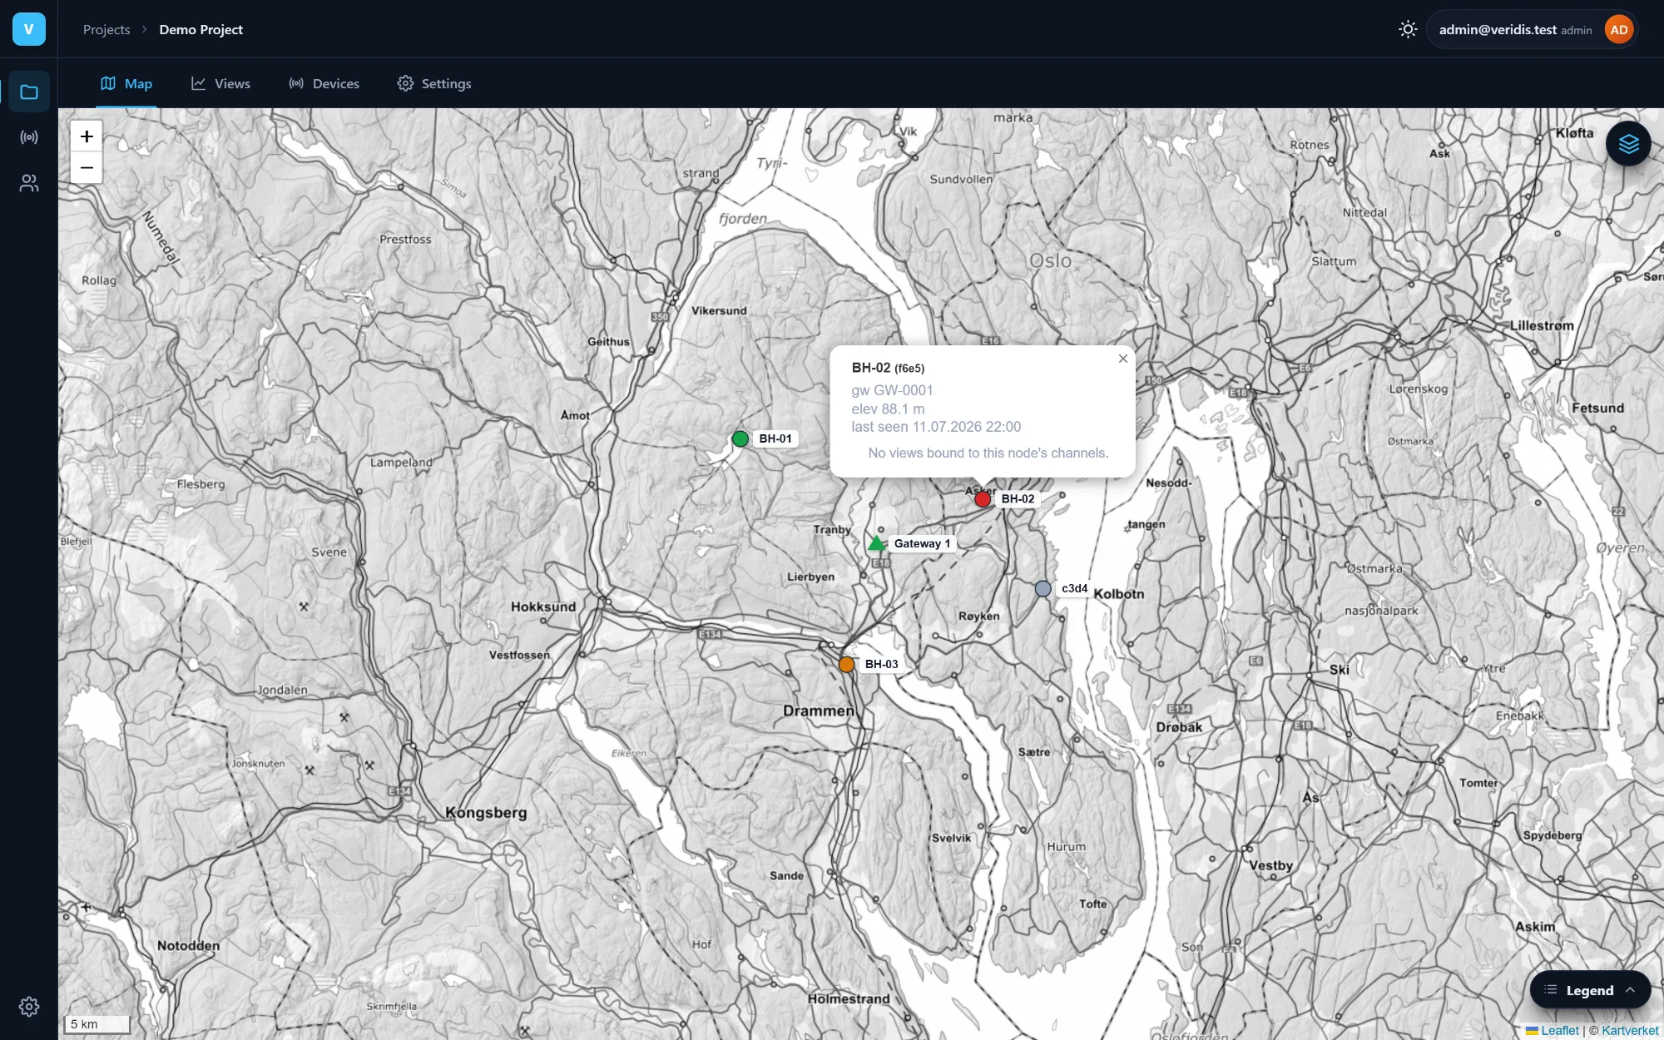Close the BH-02 popup
Image resolution: width=1664 pixels, height=1040 pixels.
click(x=1123, y=359)
